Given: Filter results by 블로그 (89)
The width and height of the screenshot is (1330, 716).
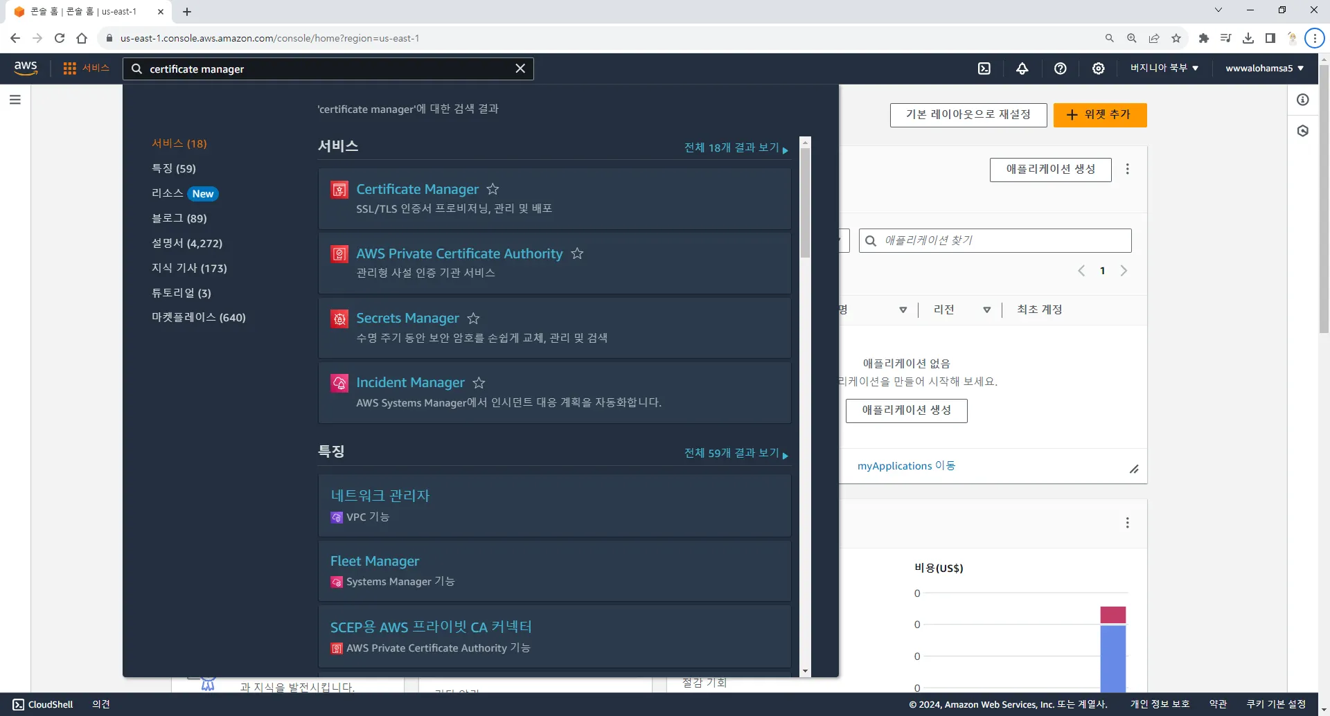Looking at the screenshot, I should pos(179,218).
